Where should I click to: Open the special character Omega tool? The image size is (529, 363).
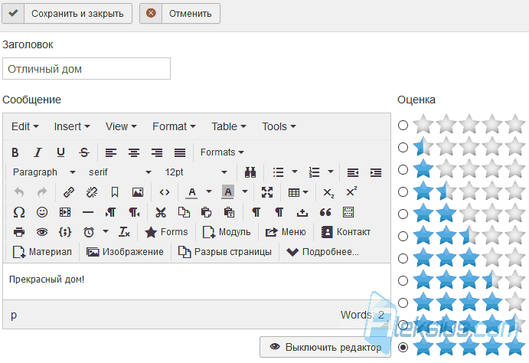click(19, 212)
